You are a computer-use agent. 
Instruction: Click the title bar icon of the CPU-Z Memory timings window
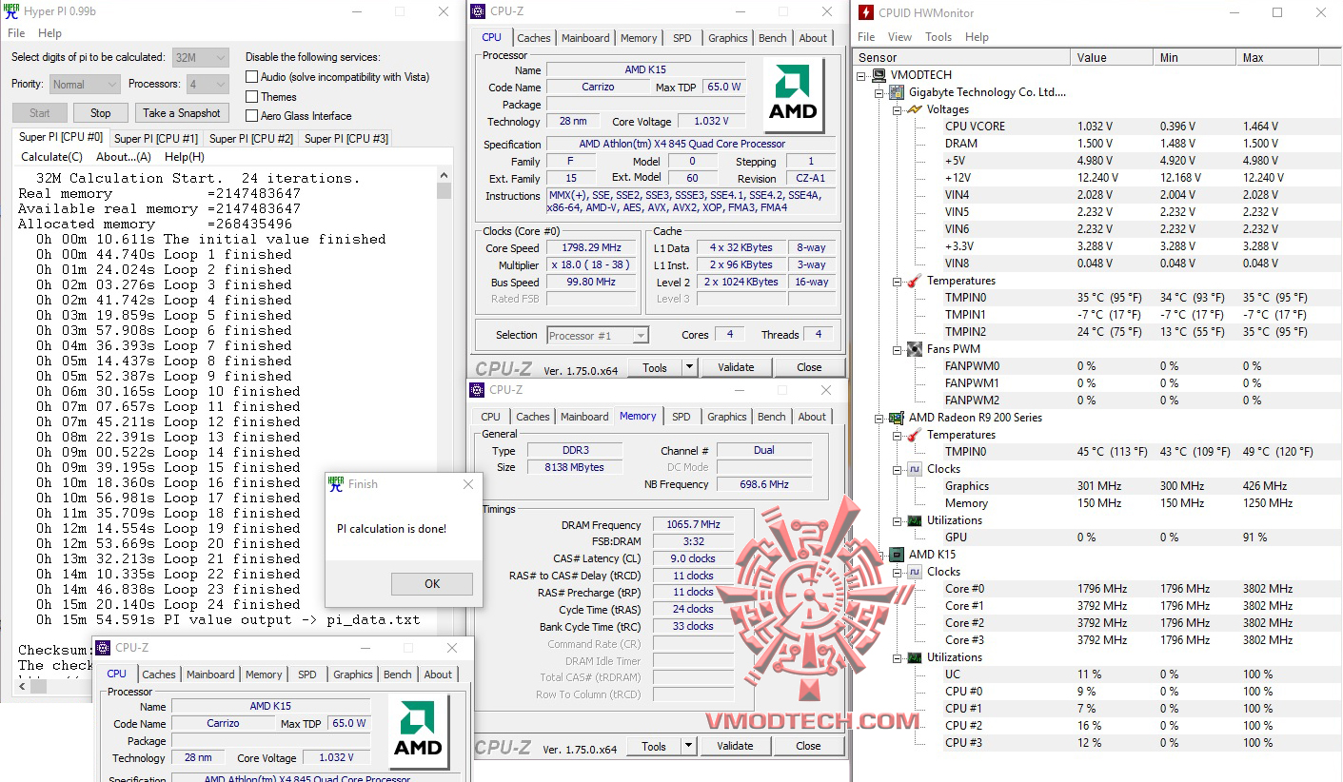479,390
